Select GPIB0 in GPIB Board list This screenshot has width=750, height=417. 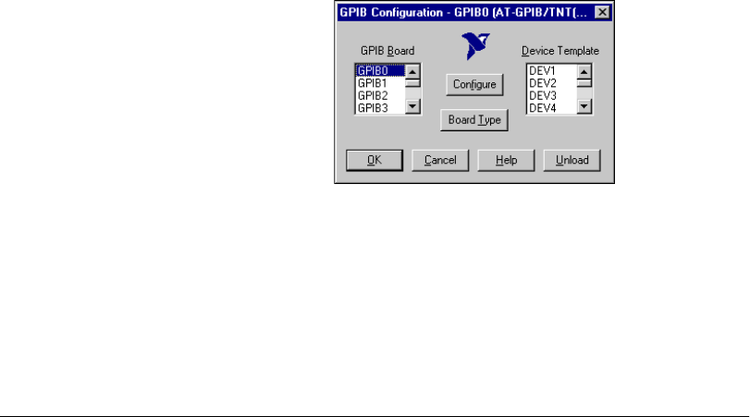click(x=380, y=71)
